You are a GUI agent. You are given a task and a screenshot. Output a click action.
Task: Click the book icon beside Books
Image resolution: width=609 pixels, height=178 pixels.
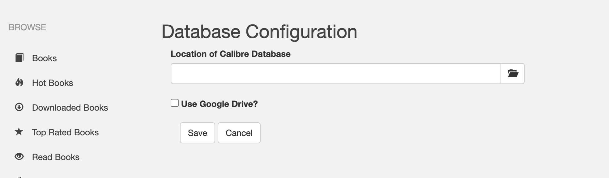[19, 58]
